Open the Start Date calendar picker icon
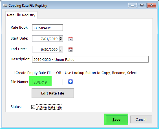 pos(70,39)
